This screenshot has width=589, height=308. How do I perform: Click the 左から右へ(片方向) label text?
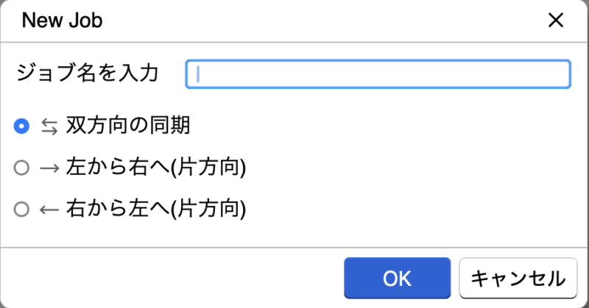click(155, 168)
